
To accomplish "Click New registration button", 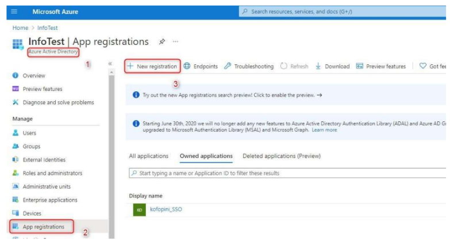I will pyautogui.click(x=152, y=66).
